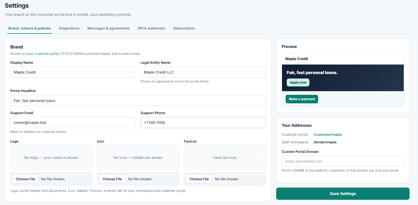
Task: Click the Settings page heading
Action: coord(17,6)
